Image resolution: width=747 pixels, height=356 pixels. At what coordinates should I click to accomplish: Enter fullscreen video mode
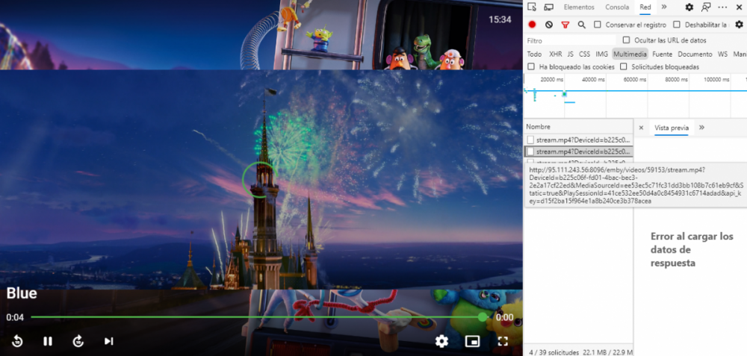503,341
